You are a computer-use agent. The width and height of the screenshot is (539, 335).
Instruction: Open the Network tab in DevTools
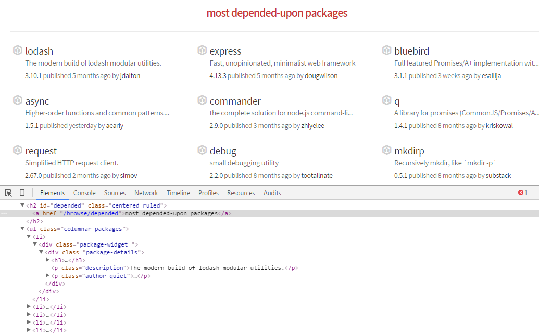click(146, 192)
